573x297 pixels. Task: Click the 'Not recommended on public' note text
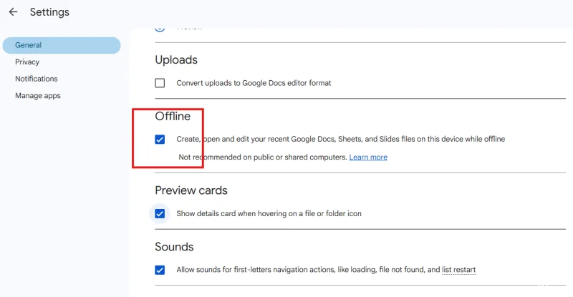[x=262, y=157]
